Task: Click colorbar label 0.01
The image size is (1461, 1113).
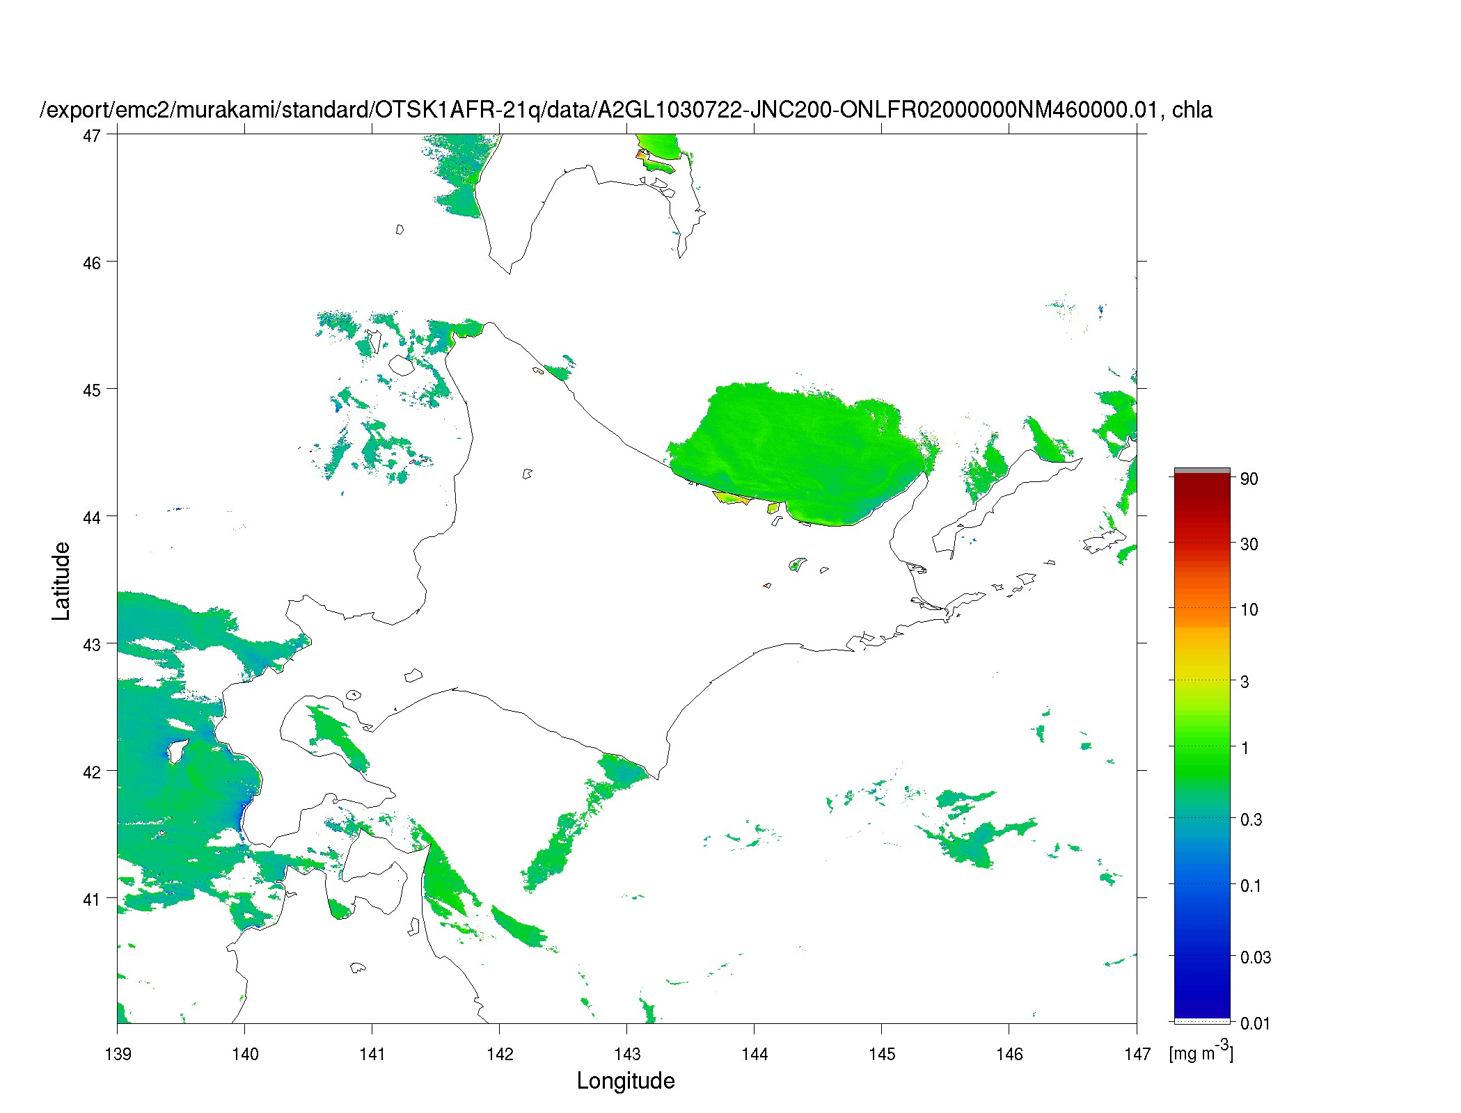Action: coord(1256,1023)
